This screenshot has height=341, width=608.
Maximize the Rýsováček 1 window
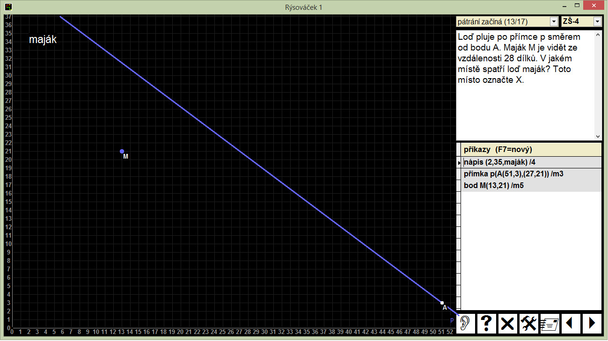(x=577, y=6)
